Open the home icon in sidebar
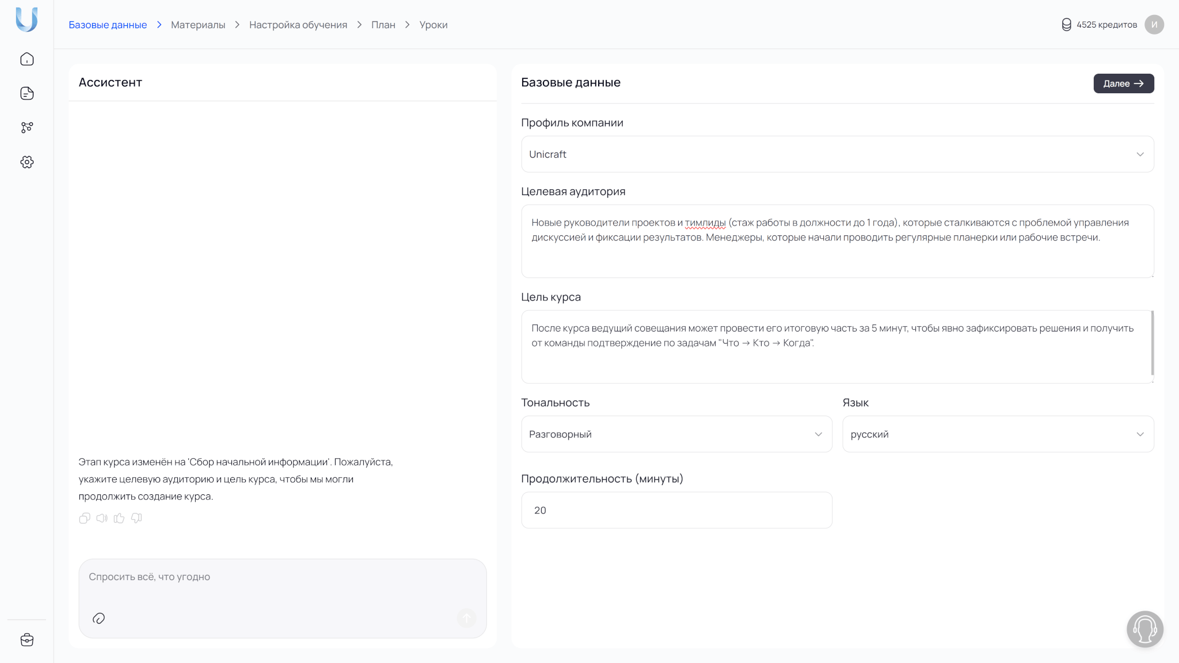 27,59
